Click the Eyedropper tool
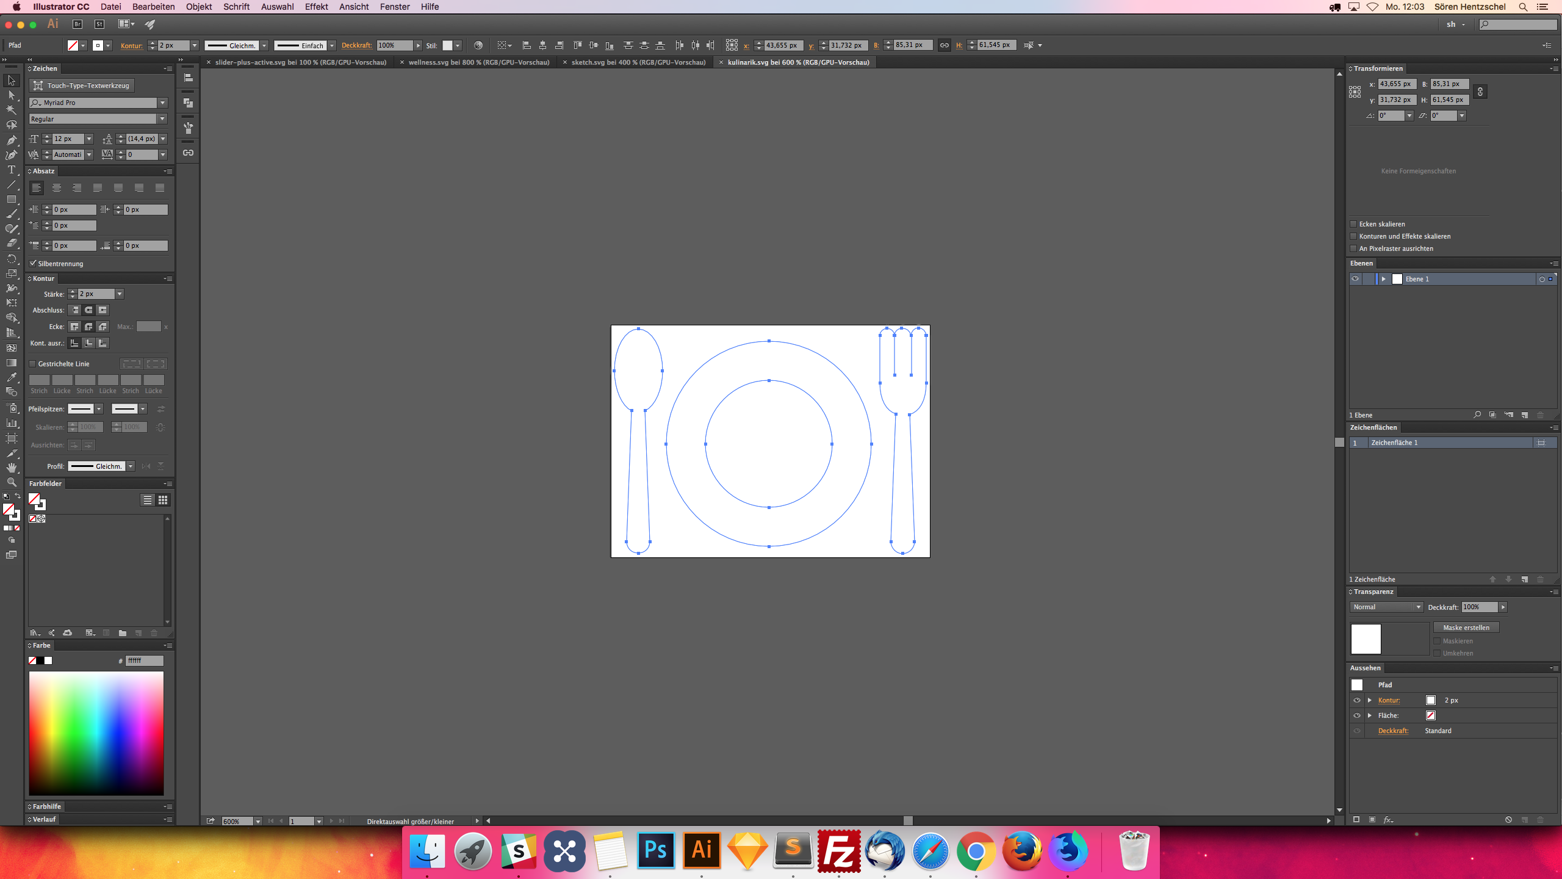Image resolution: width=1562 pixels, height=879 pixels. [11, 377]
